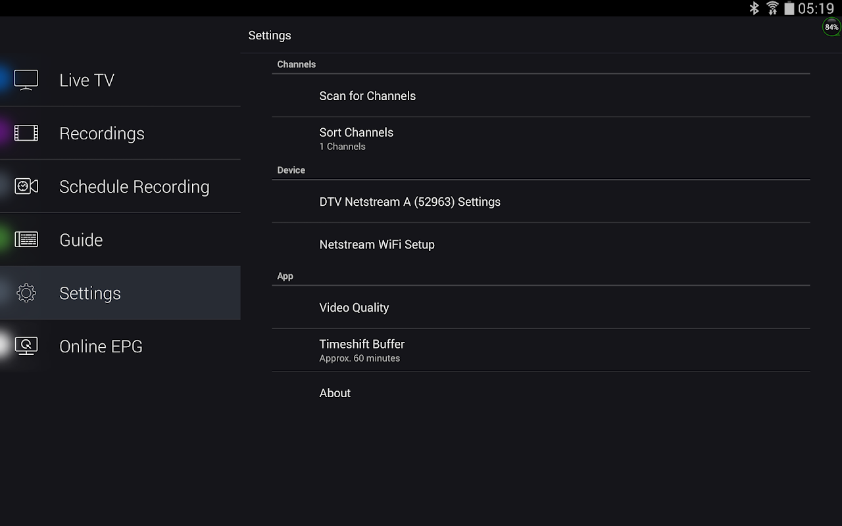
Task: Tap the 84% battery circle indicator
Action: point(831,28)
